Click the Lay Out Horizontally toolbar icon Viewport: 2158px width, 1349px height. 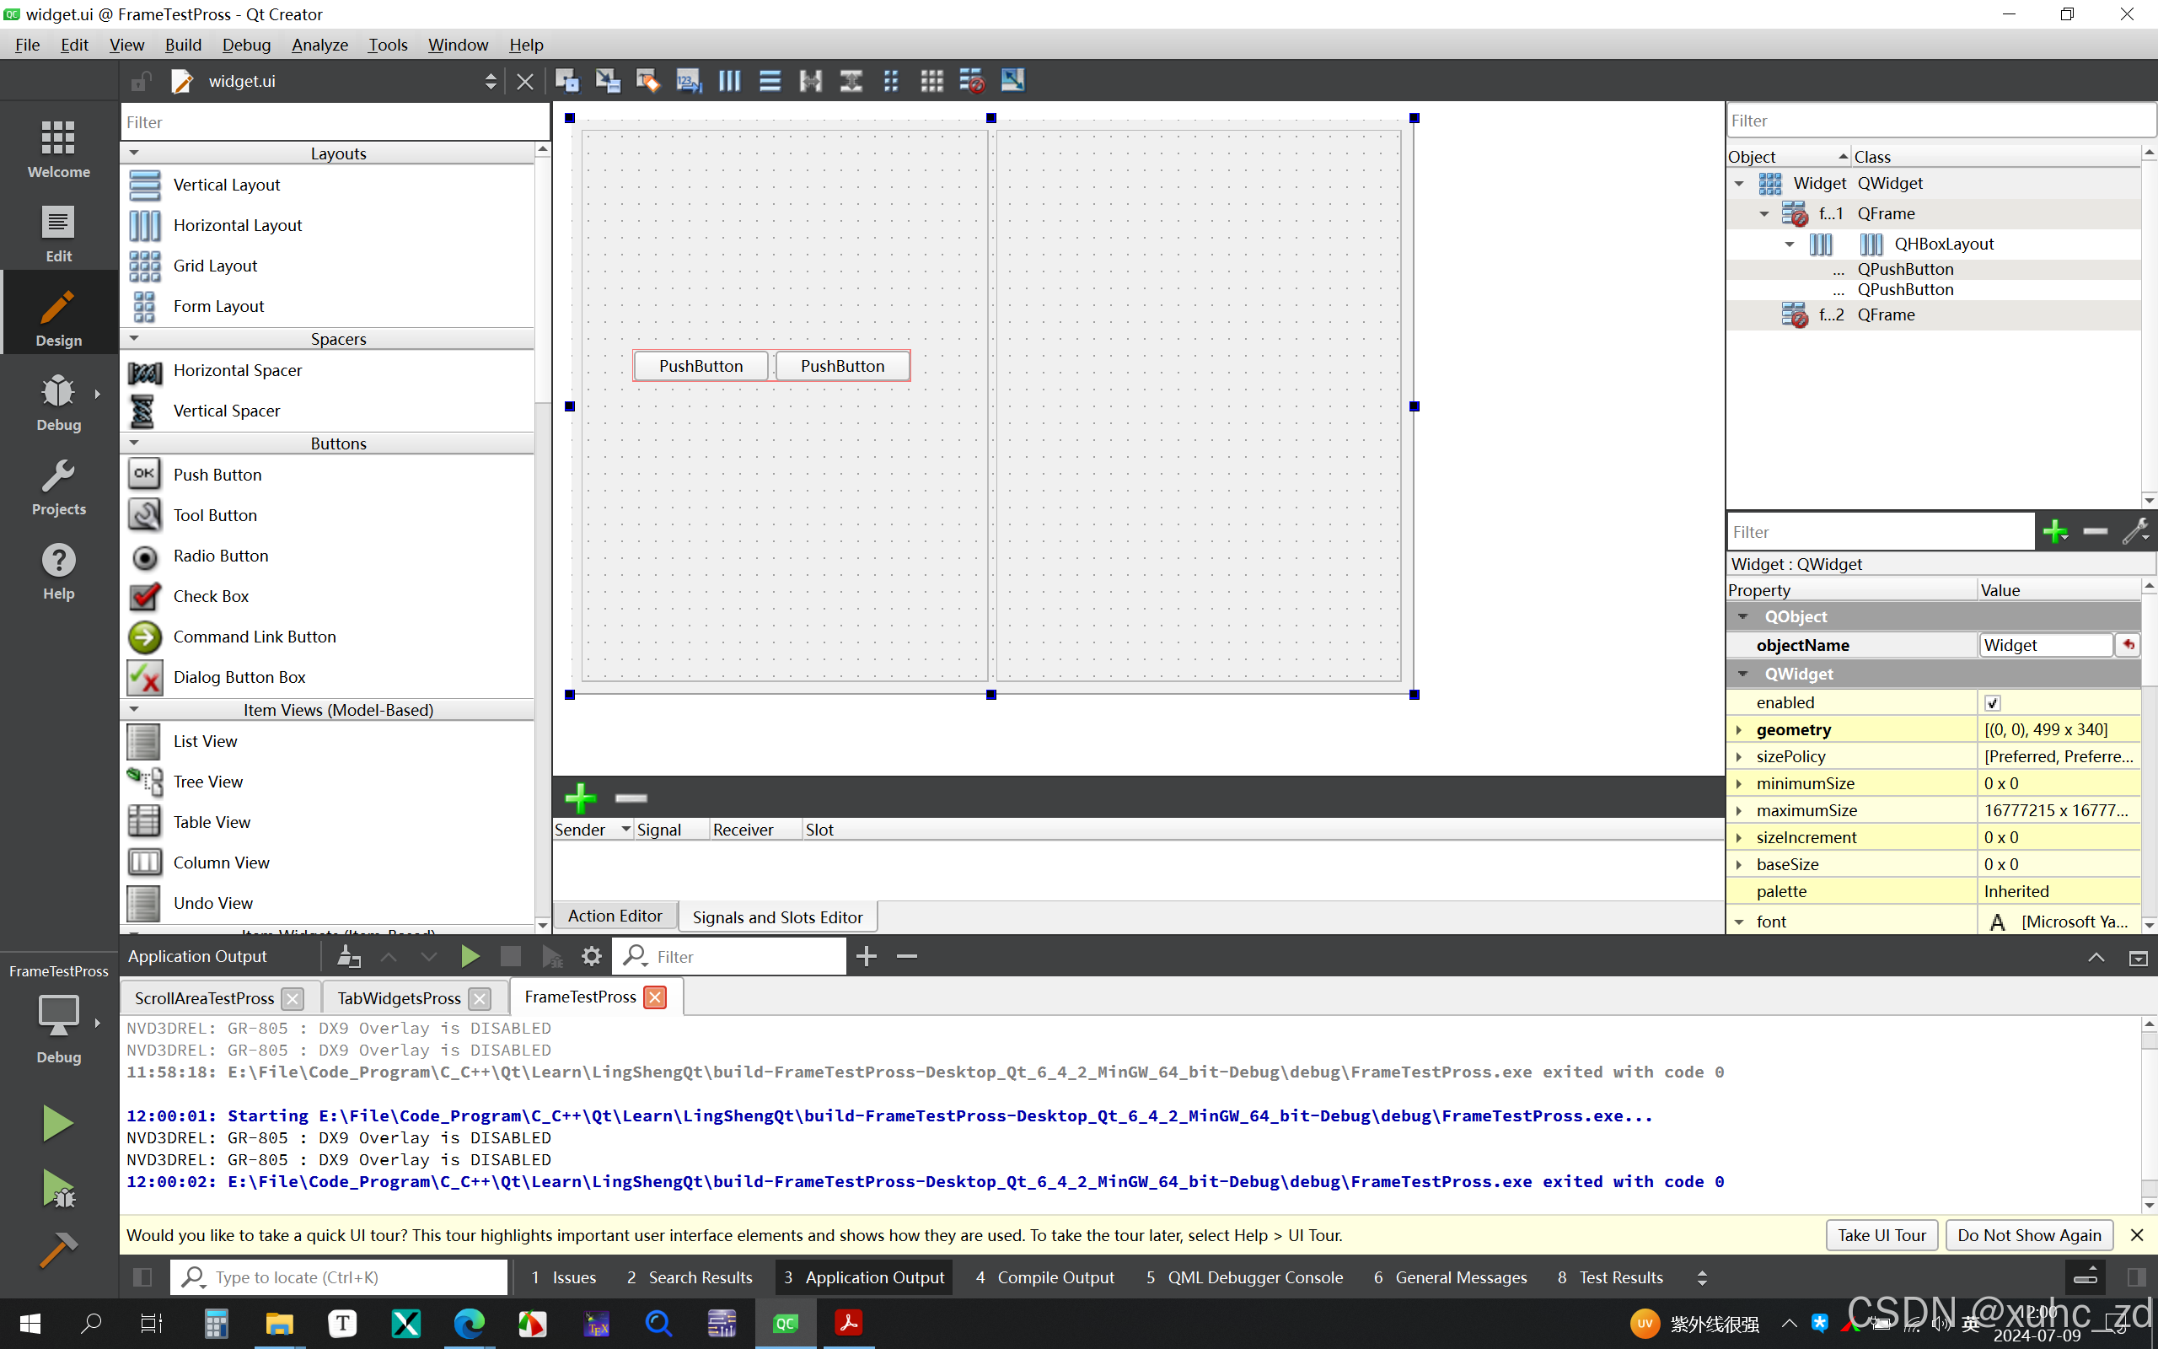[729, 81]
